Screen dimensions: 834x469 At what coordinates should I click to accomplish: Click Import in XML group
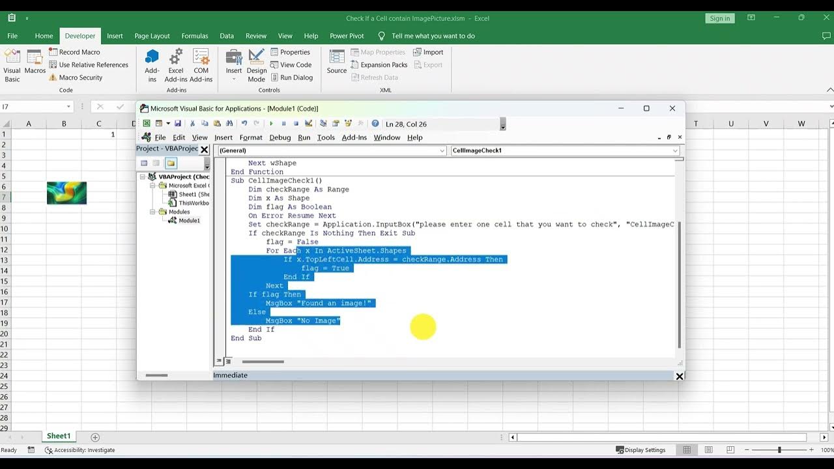click(428, 52)
